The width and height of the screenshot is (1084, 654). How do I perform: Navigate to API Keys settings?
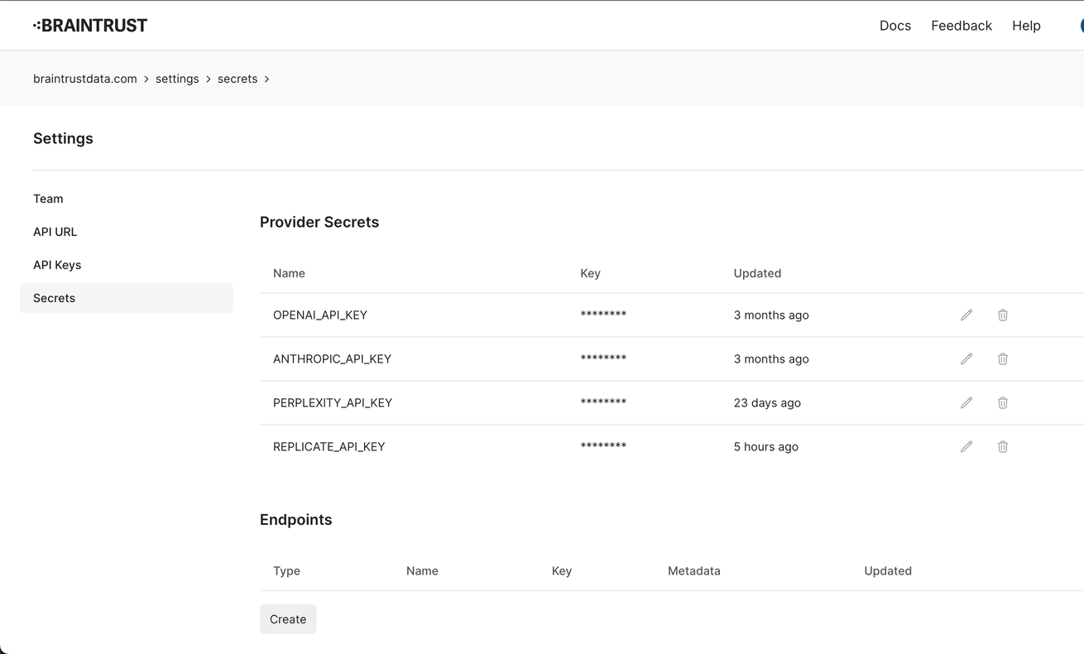[x=57, y=264]
